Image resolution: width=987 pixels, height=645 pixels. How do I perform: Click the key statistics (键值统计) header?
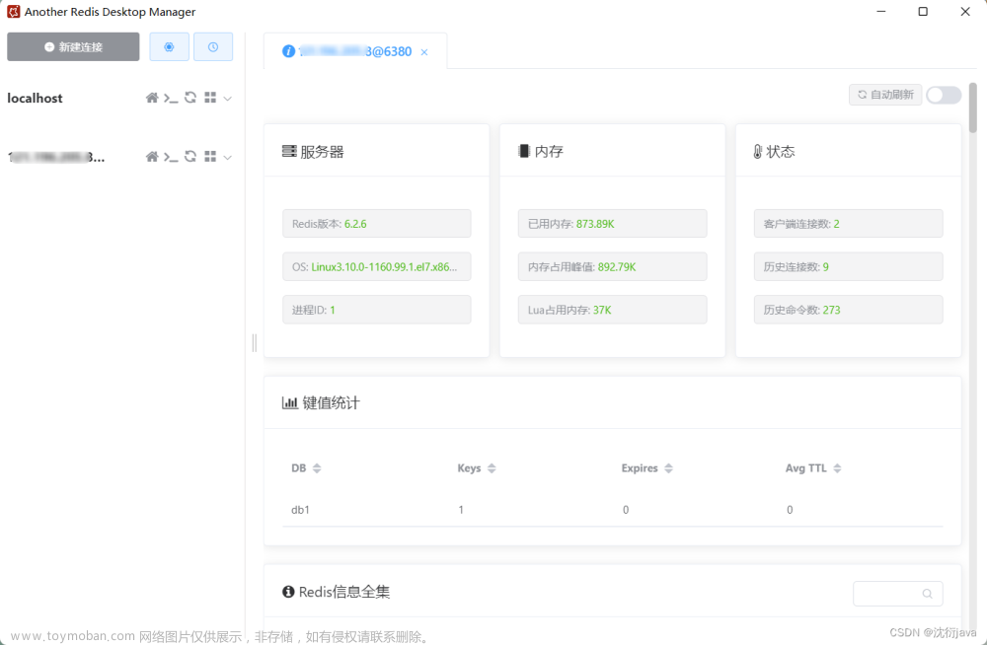tap(321, 402)
